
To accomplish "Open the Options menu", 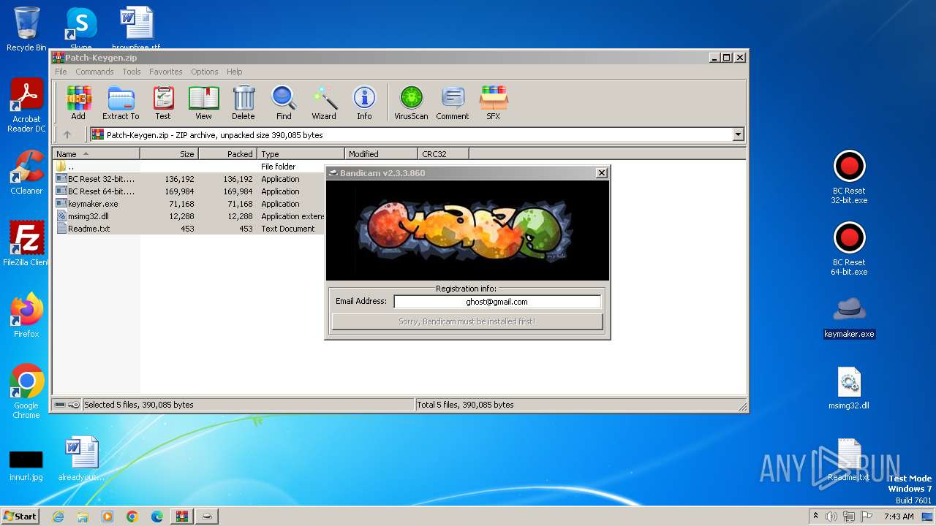I will (205, 72).
